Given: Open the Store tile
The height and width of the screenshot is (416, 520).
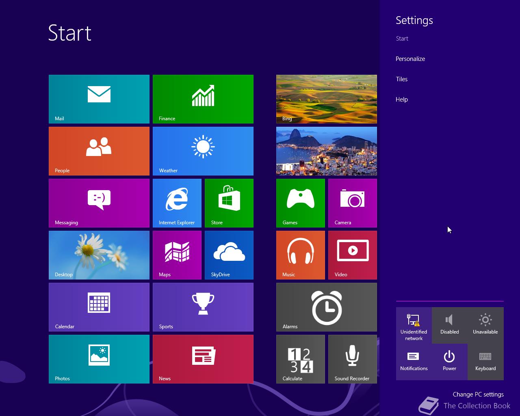Looking at the screenshot, I should click(x=229, y=203).
